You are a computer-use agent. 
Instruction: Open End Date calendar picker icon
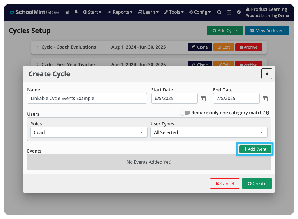click(265, 99)
